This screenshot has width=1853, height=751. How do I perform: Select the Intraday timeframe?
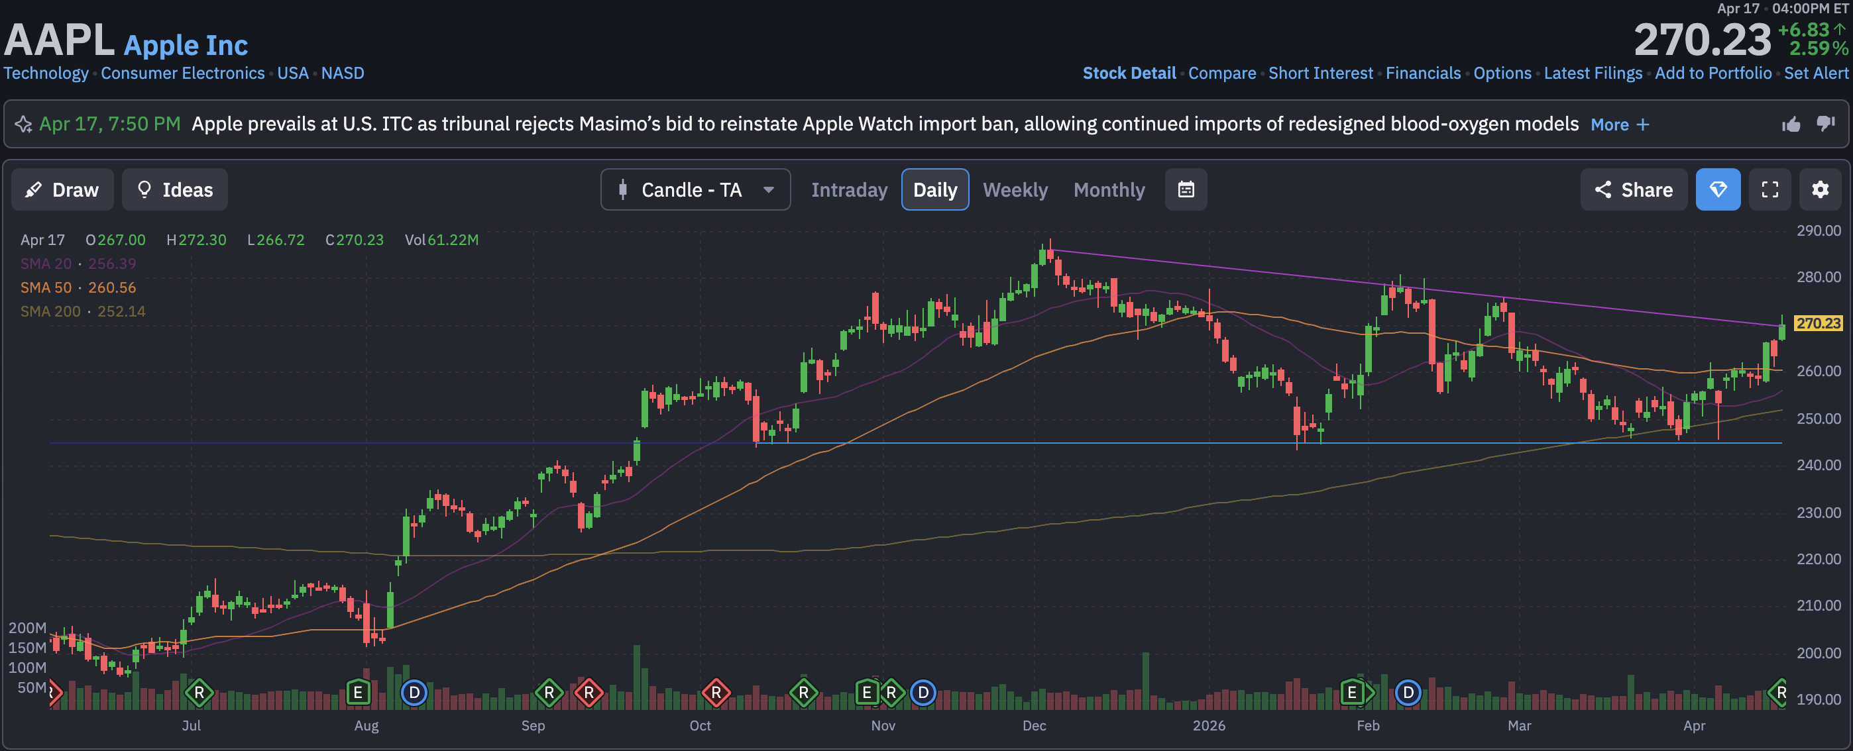pos(849,189)
